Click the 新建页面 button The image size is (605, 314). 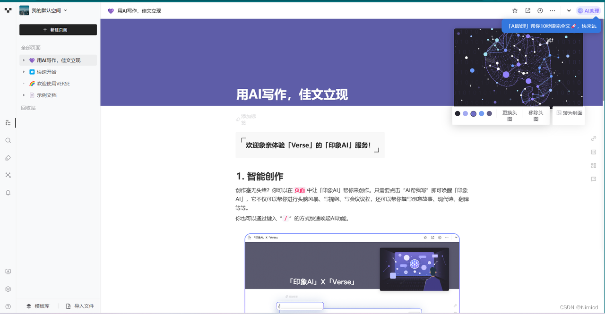click(x=58, y=30)
